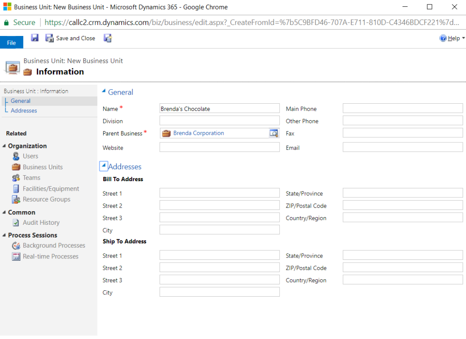Click the Resource Groups icon

[16, 199]
